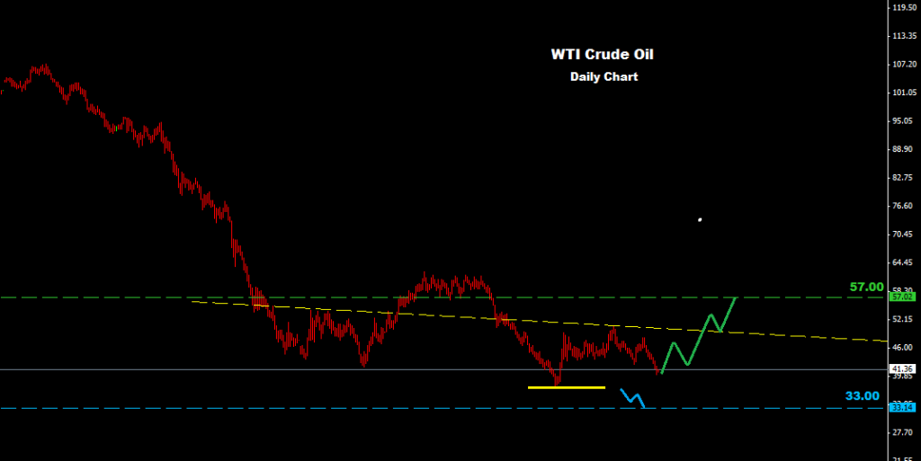Click the WTI Crude Oil chart title
Image resolution: width=921 pixels, height=461 pixels.
tap(603, 55)
